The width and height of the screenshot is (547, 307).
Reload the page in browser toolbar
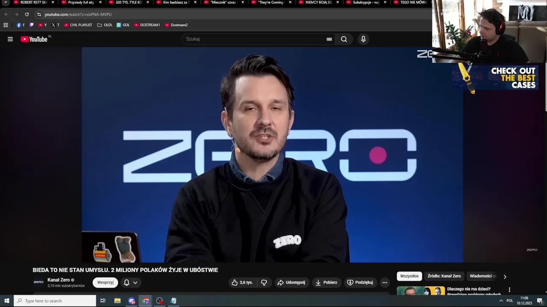[x=26, y=14]
